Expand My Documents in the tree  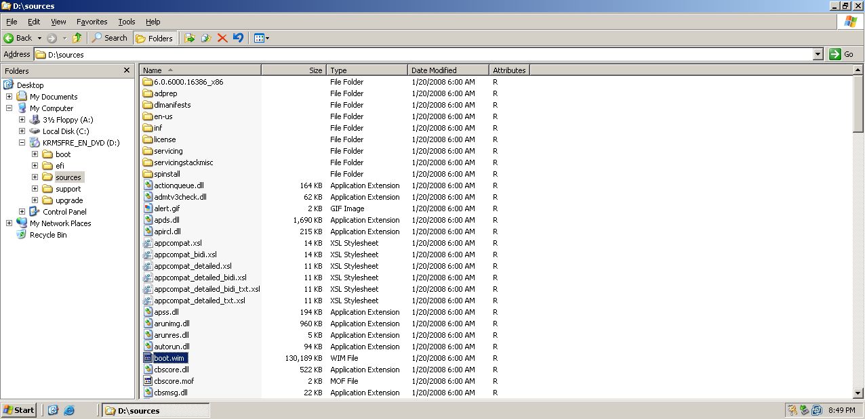(9, 97)
